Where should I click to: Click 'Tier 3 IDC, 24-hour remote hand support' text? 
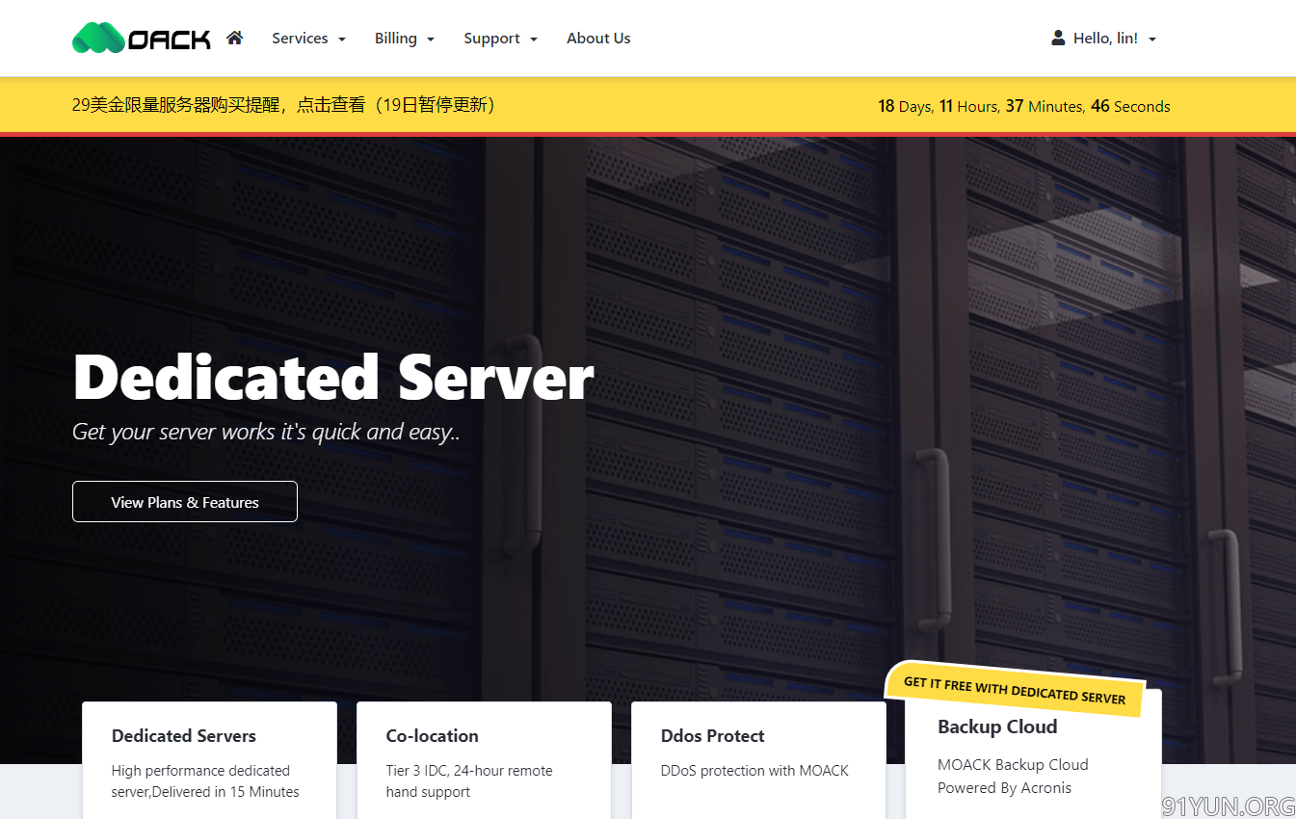469,781
